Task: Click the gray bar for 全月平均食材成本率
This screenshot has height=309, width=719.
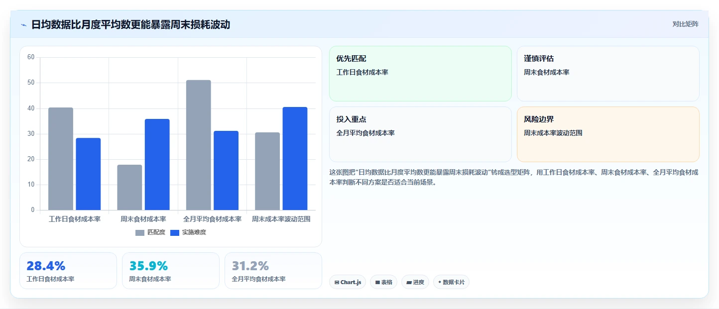Action: (199, 145)
